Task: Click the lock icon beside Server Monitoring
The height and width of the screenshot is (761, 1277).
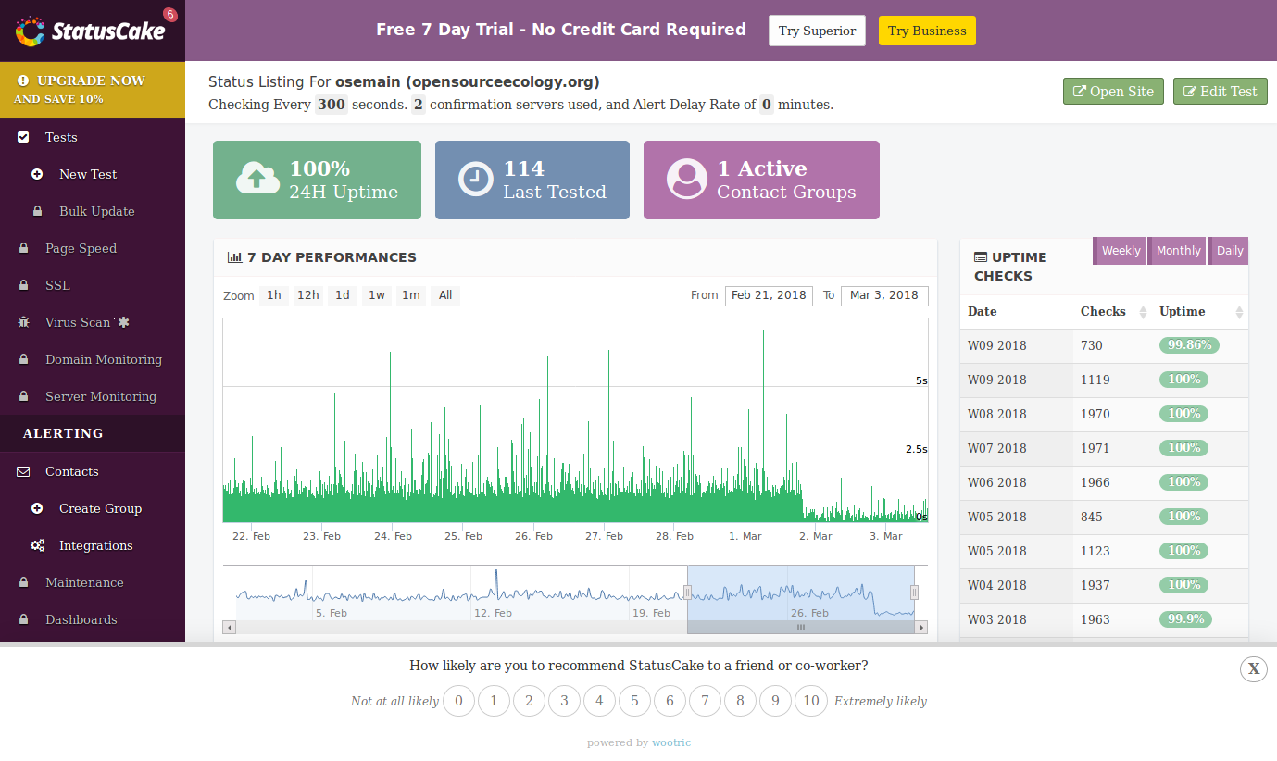Action: [23, 396]
